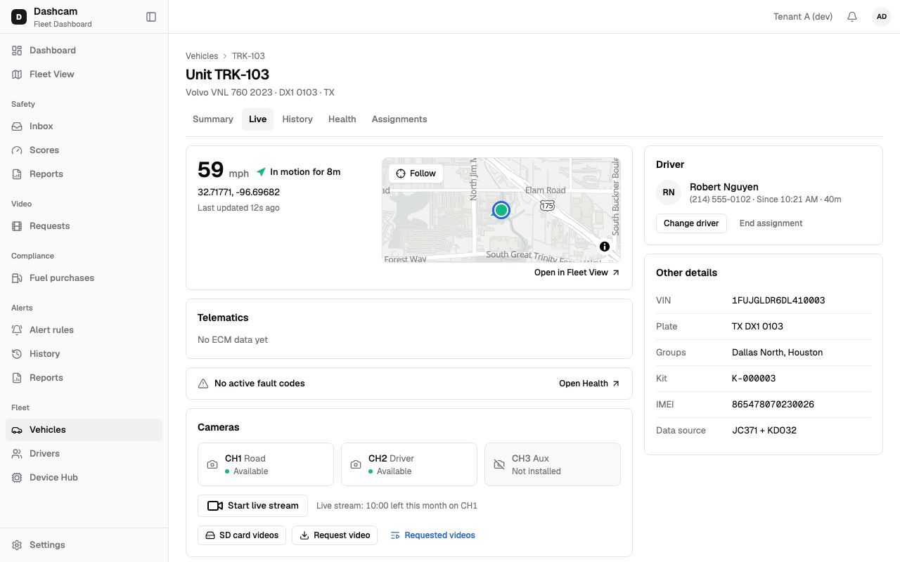
Task: Select Vehicles in the sidebar
Action: coord(84,430)
